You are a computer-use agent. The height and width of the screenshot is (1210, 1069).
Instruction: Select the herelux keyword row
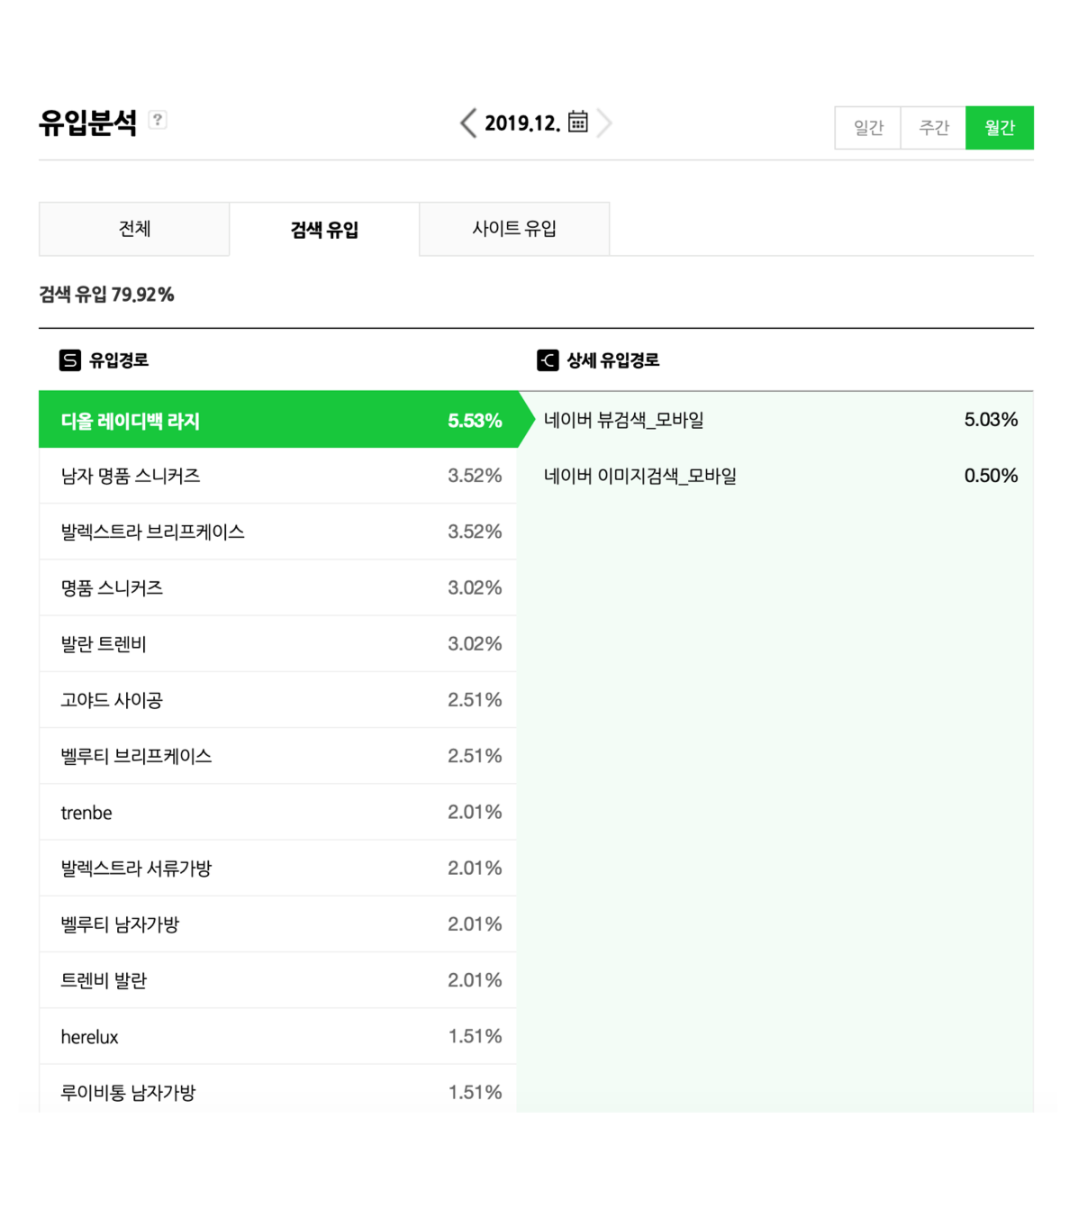pyautogui.click(x=279, y=1037)
